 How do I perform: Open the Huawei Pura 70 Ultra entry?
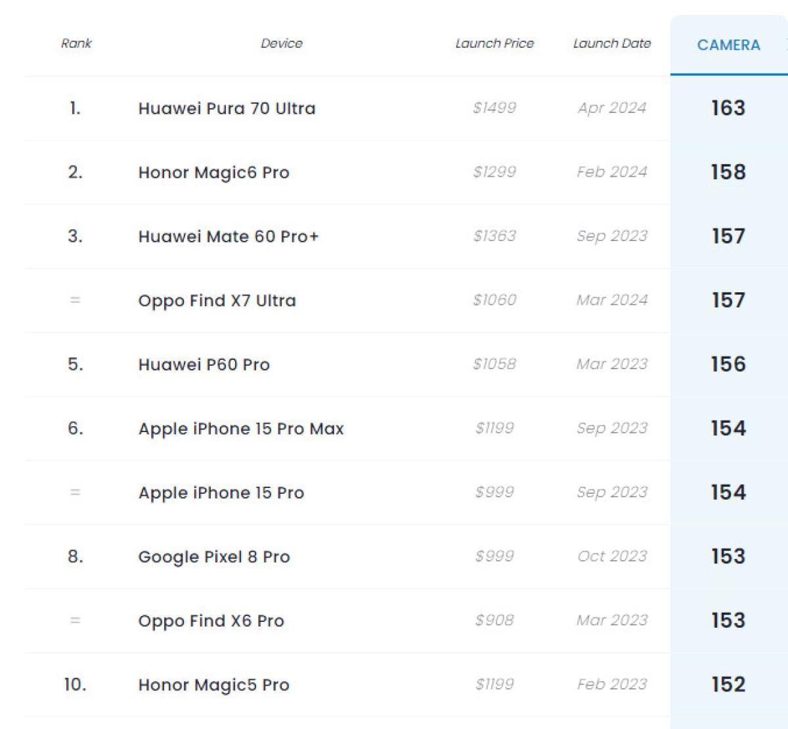coord(227,108)
